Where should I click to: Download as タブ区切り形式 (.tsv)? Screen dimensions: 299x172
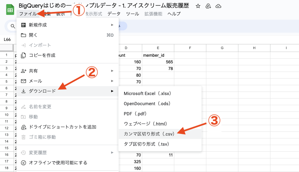pos(160,144)
